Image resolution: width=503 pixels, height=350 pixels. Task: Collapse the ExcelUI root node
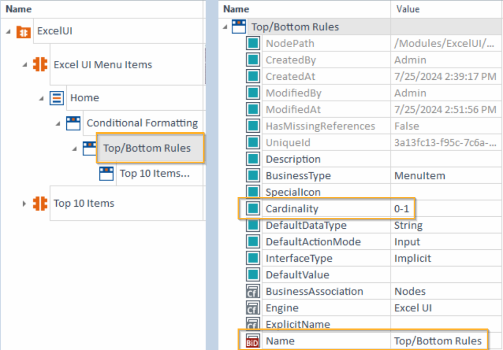point(8,31)
